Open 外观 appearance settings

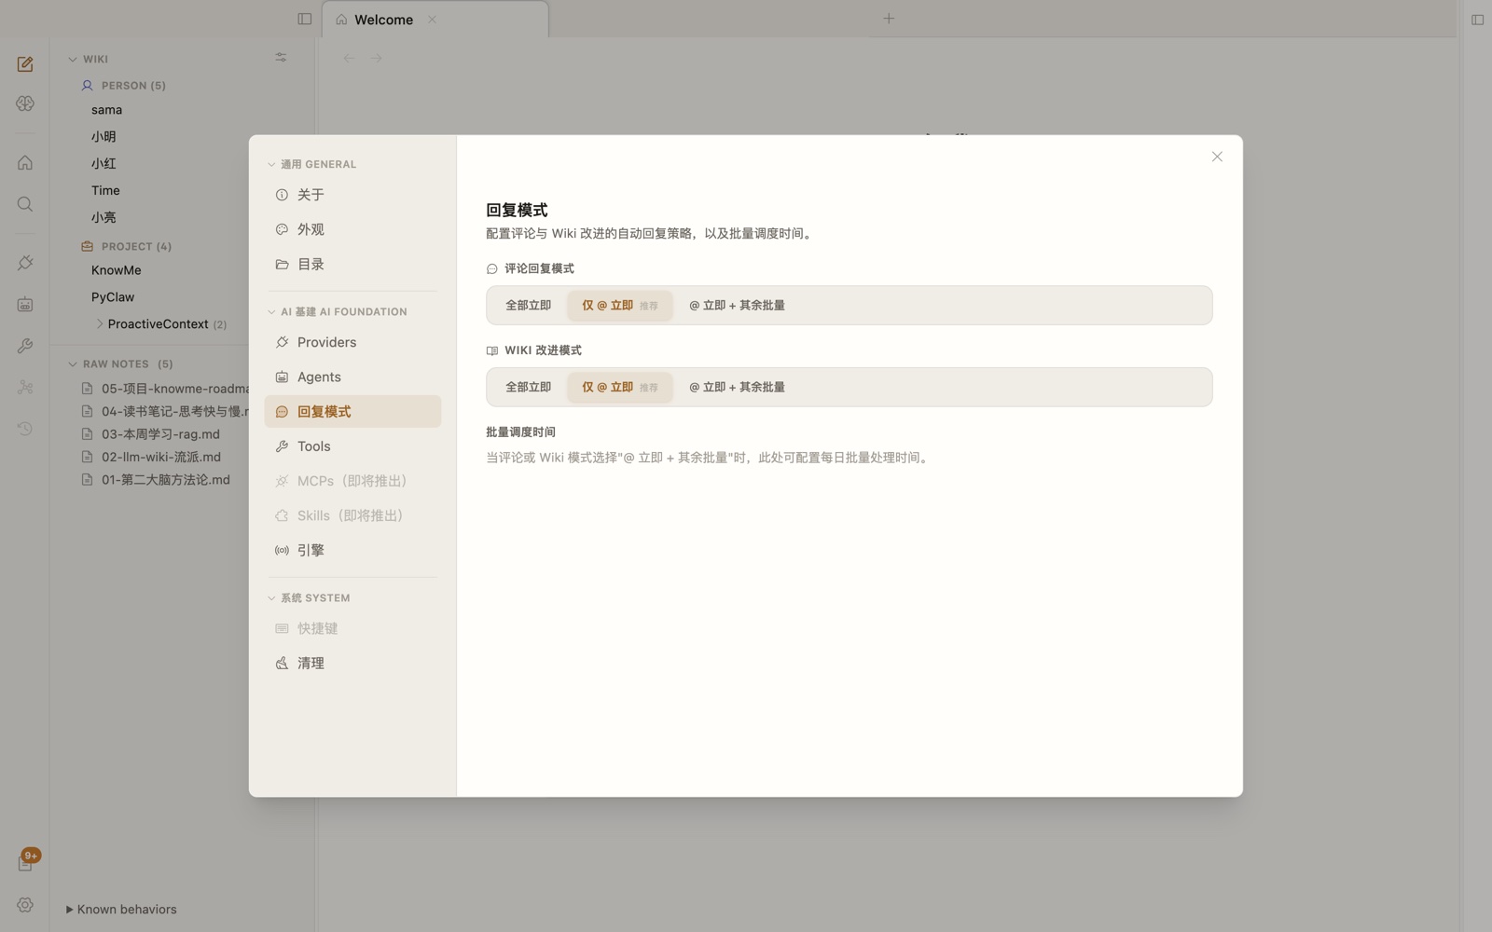(352, 229)
